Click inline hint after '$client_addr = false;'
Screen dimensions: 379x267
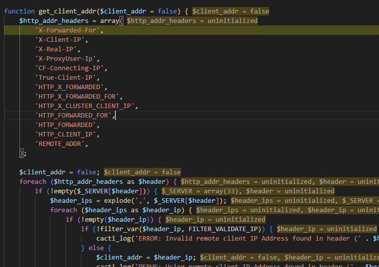click(x=142, y=172)
